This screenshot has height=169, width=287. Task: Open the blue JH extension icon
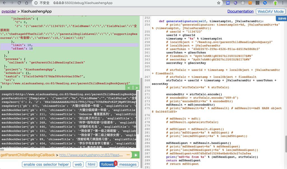click(228, 3)
